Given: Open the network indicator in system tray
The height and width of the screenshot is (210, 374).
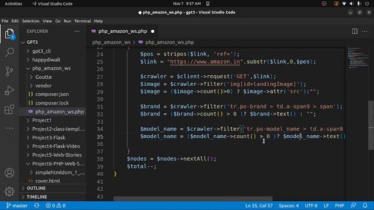Looking at the screenshot, I should [344, 3].
